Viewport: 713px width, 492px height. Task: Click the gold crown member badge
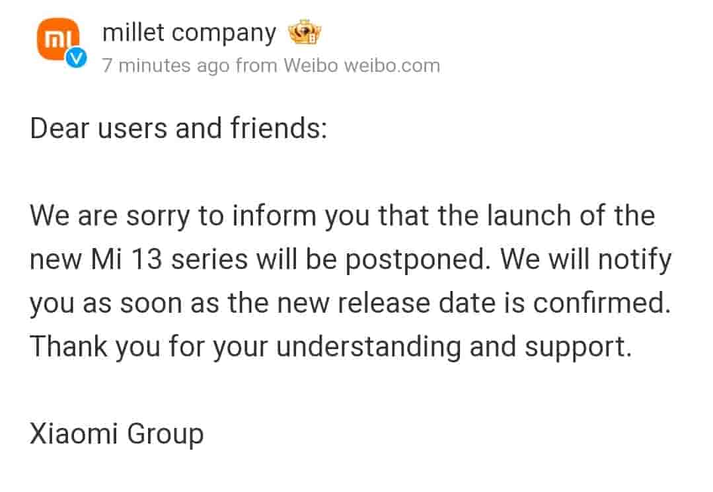coord(304,33)
